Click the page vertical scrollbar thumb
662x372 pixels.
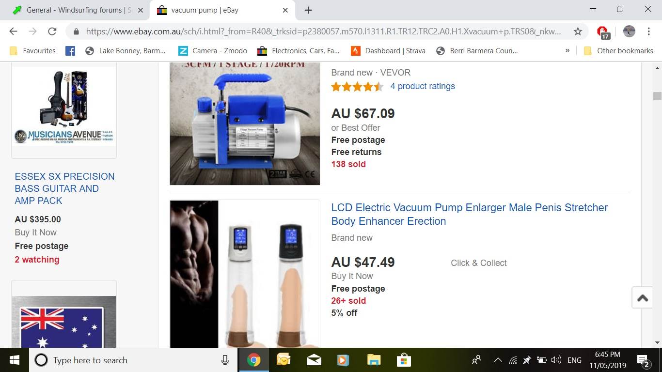(657, 96)
